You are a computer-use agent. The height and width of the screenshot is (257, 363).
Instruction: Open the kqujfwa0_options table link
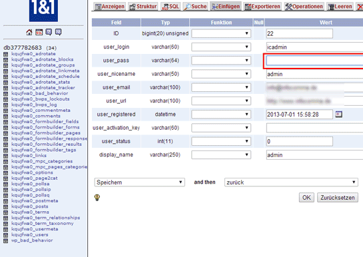tap(32, 172)
